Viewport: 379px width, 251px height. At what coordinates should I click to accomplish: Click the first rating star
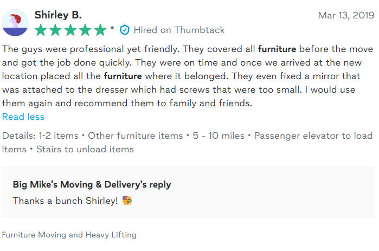pos(41,30)
